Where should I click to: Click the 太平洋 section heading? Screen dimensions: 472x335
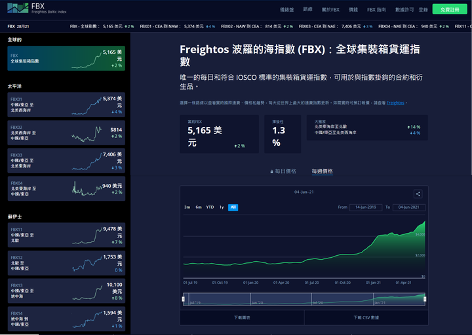(14, 86)
